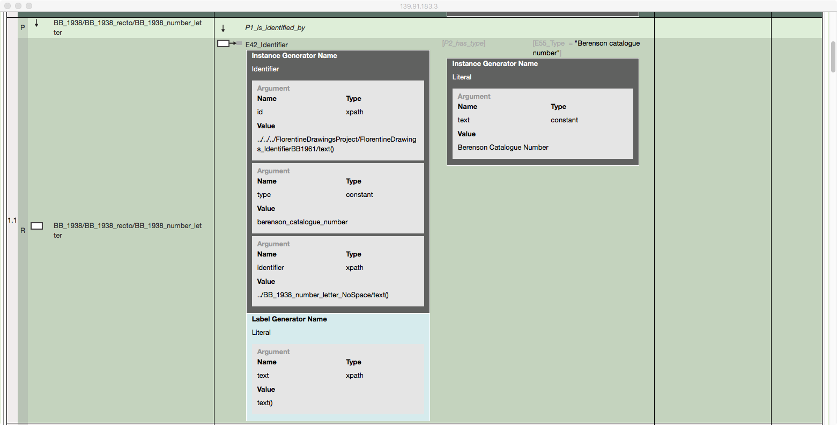Click the xpath value ../BB_1938_number_letter_NoSpace/text()
The image size is (837, 425).
pos(322,295)
